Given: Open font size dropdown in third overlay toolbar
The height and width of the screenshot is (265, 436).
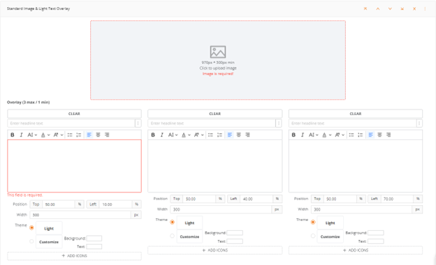Looking at the screenshot, I should click(340, 135).
